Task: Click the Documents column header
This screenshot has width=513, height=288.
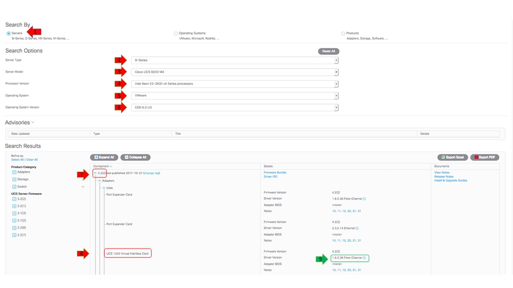Action: pyautogui.click(x=441, y=166)
